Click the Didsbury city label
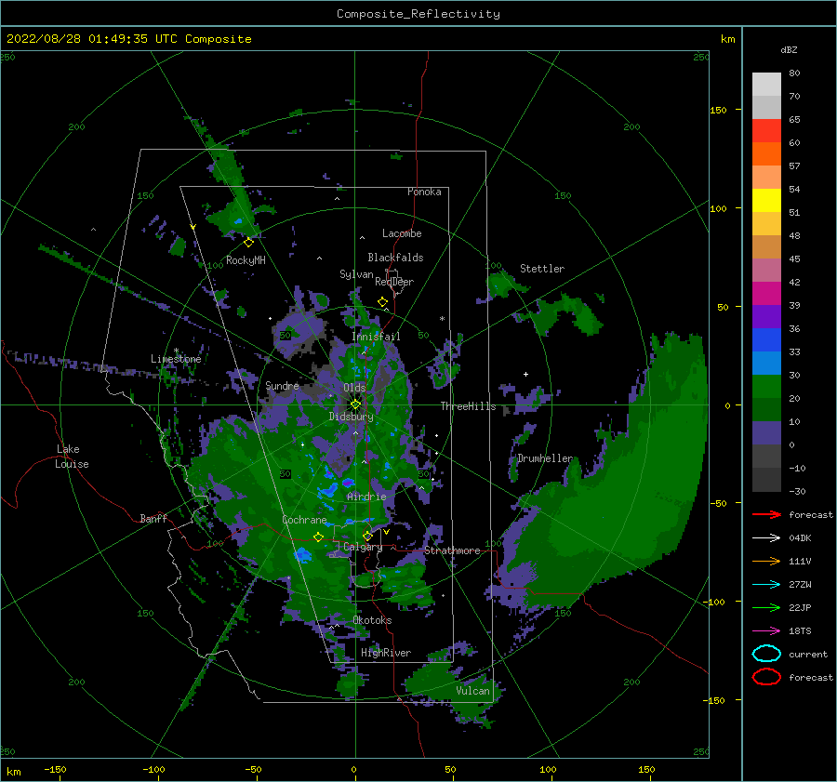Image resolution: width=837 pixels, height=782 pixels. click(352, 417)
